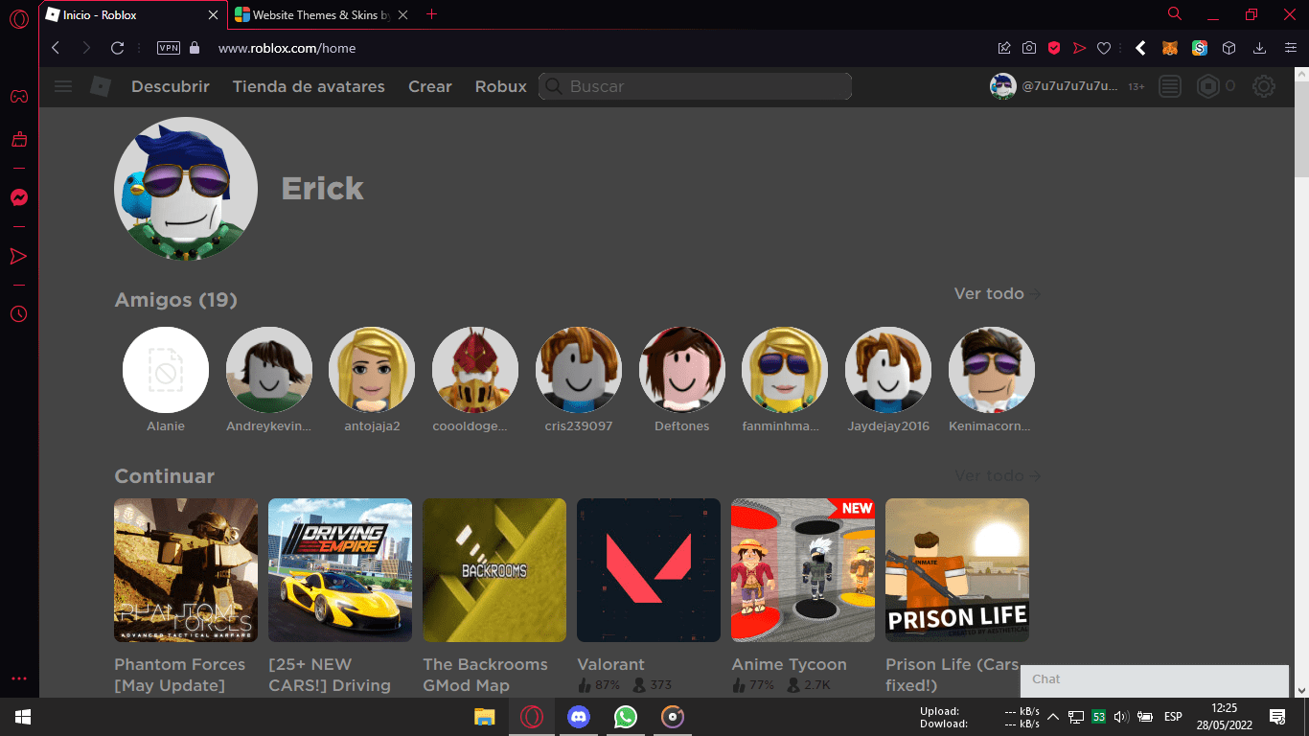Open Facebook Messenger in the sidebar
The image size is (1309, 736).
pos(19,197)
